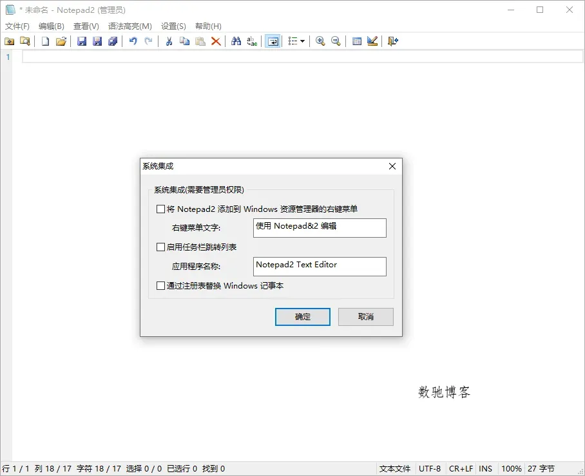The width and height of the screenshot is (585, 476).
Task: Open the 设置(S) menu
Action: click(x=173, y=26)
